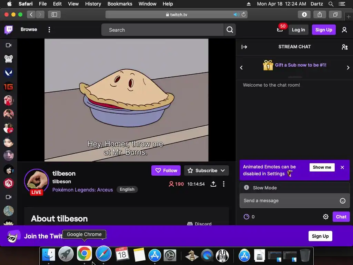353x265 pixels.
Task: Show previous gift sub leaderboard item
Action: [x=241, y=68]
